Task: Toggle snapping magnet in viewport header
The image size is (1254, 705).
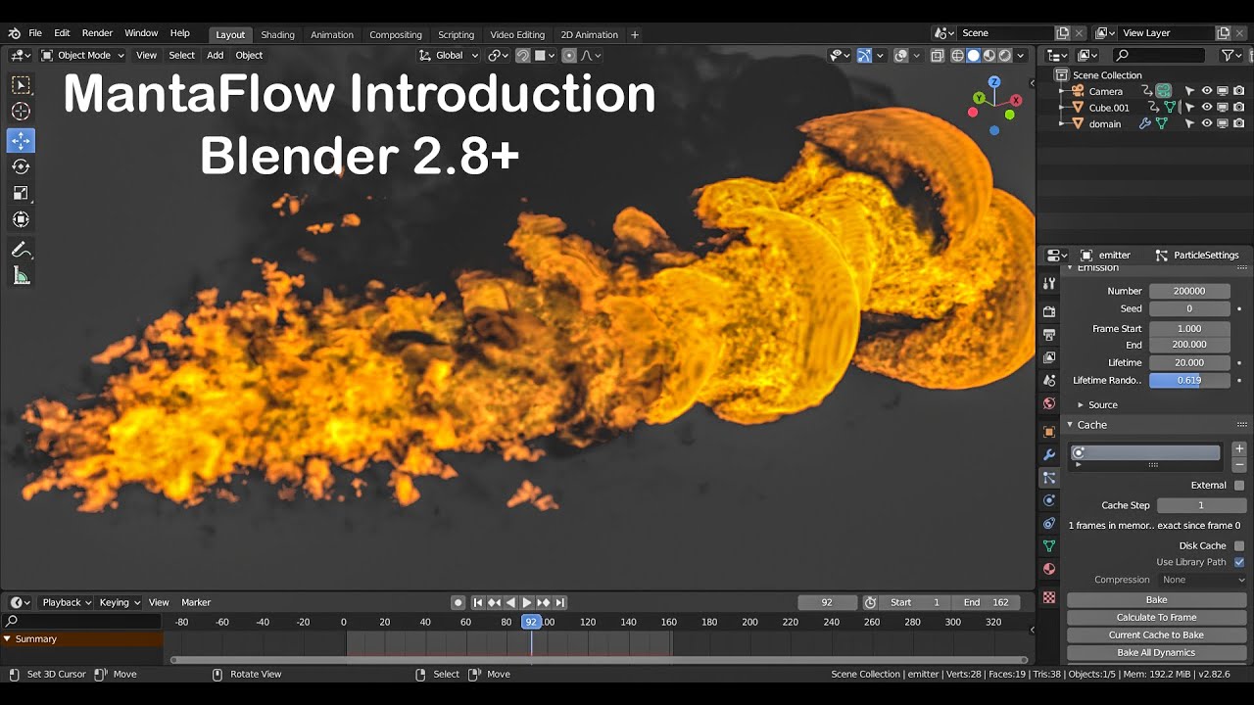Action: click(523, 56)
